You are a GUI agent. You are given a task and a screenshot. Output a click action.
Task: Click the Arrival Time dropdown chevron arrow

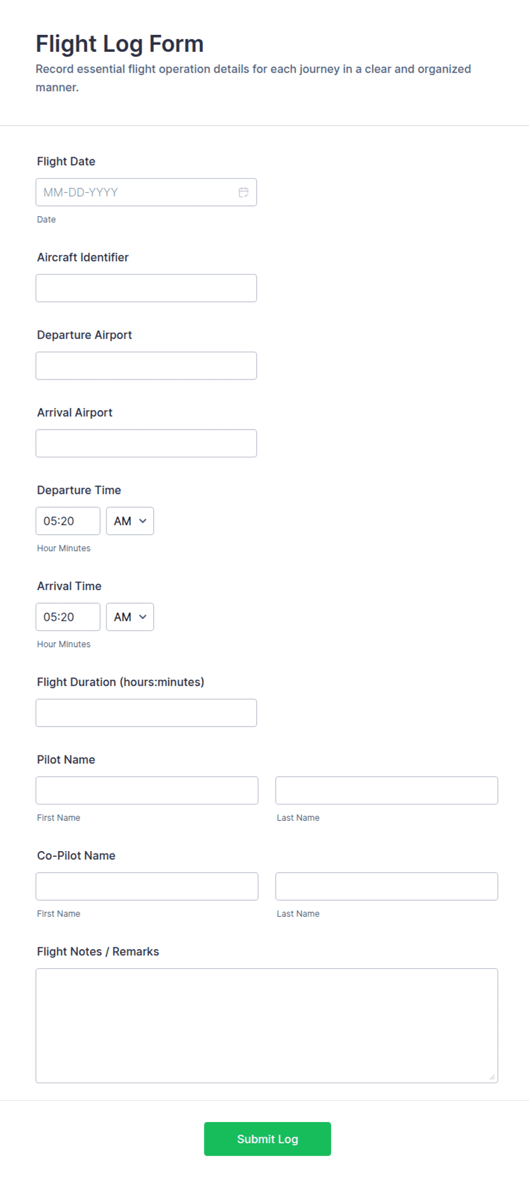[143, 617]
